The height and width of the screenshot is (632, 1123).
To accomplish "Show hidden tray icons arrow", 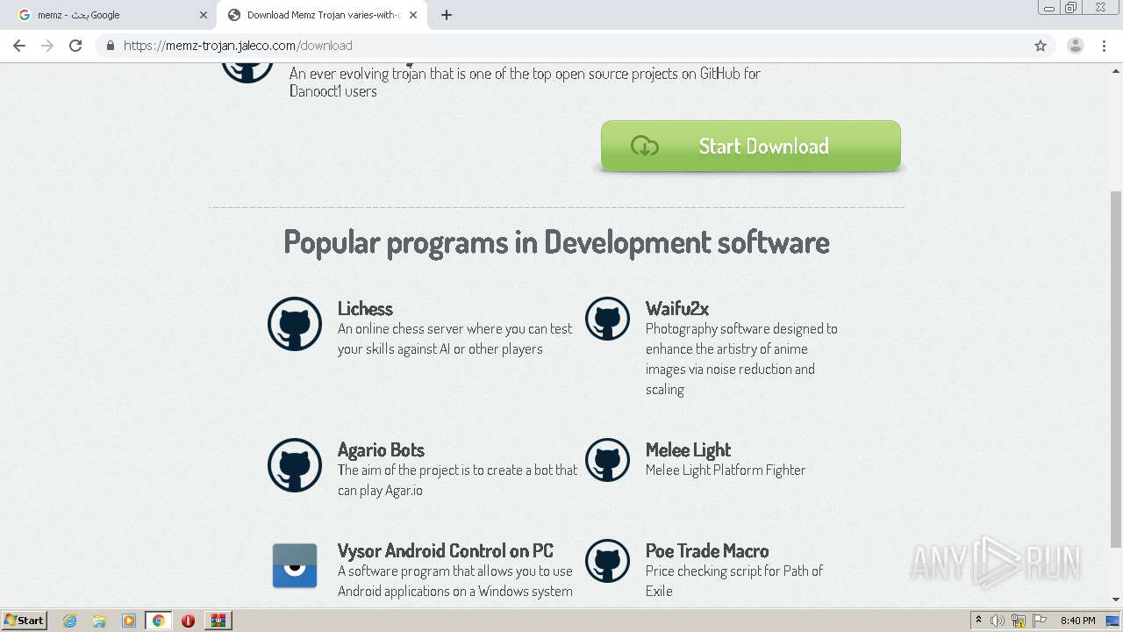I will (978, 621).
